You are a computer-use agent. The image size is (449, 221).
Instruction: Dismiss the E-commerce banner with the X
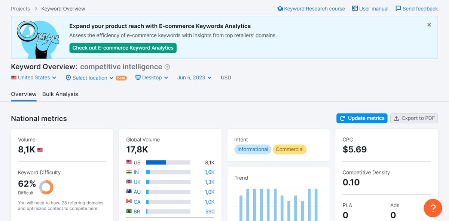click(429, 25)
